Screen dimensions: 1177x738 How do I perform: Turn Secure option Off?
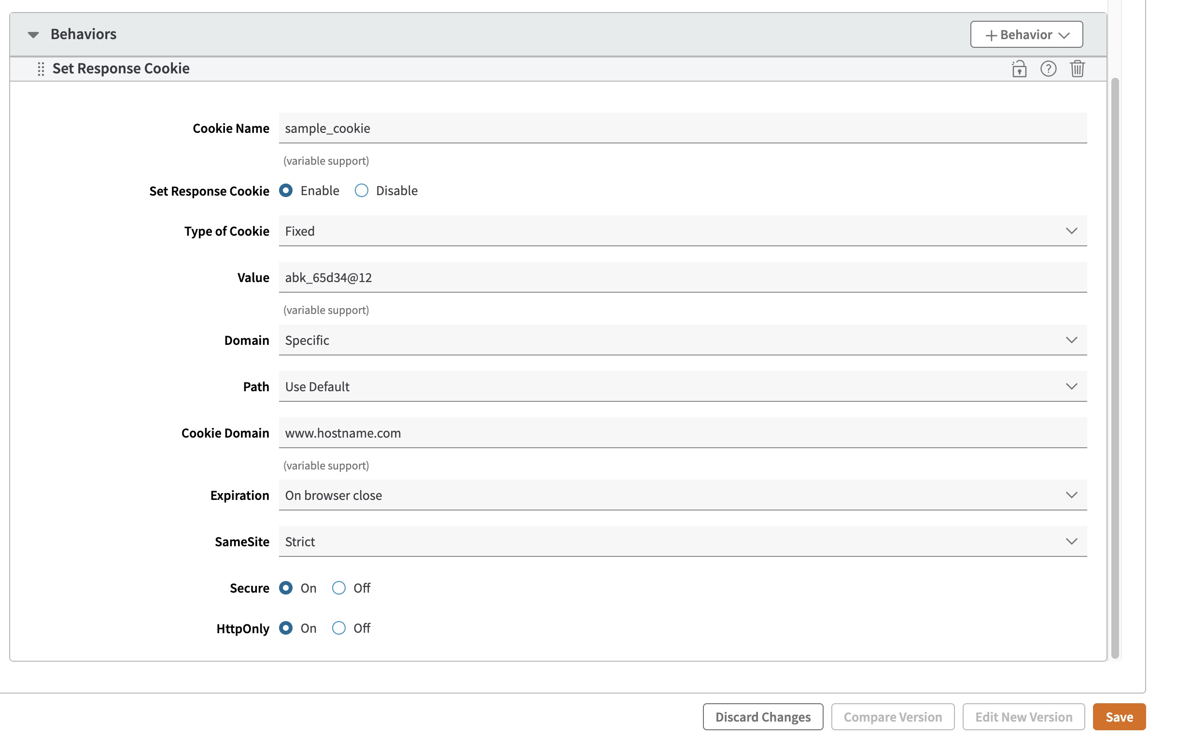(x=338, y=588)
